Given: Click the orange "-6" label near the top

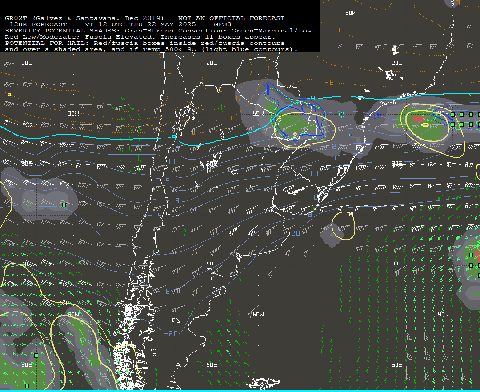Looking at the screenshot, I should pos(338,30).
